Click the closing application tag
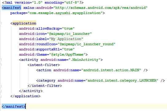Image resolution: width=167 pixels, height=111 pixels. 25,96
